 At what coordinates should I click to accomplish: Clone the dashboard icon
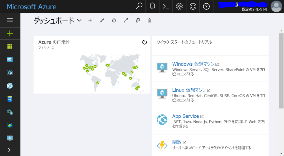pos(138,21)
